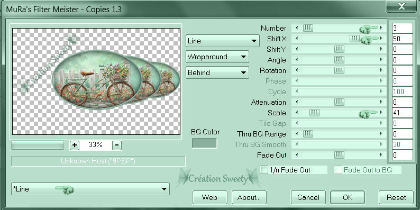The height and width of the screenshot is (210, 420).
Task: Open the Wraparound dropdown
Action: point(217,57)
